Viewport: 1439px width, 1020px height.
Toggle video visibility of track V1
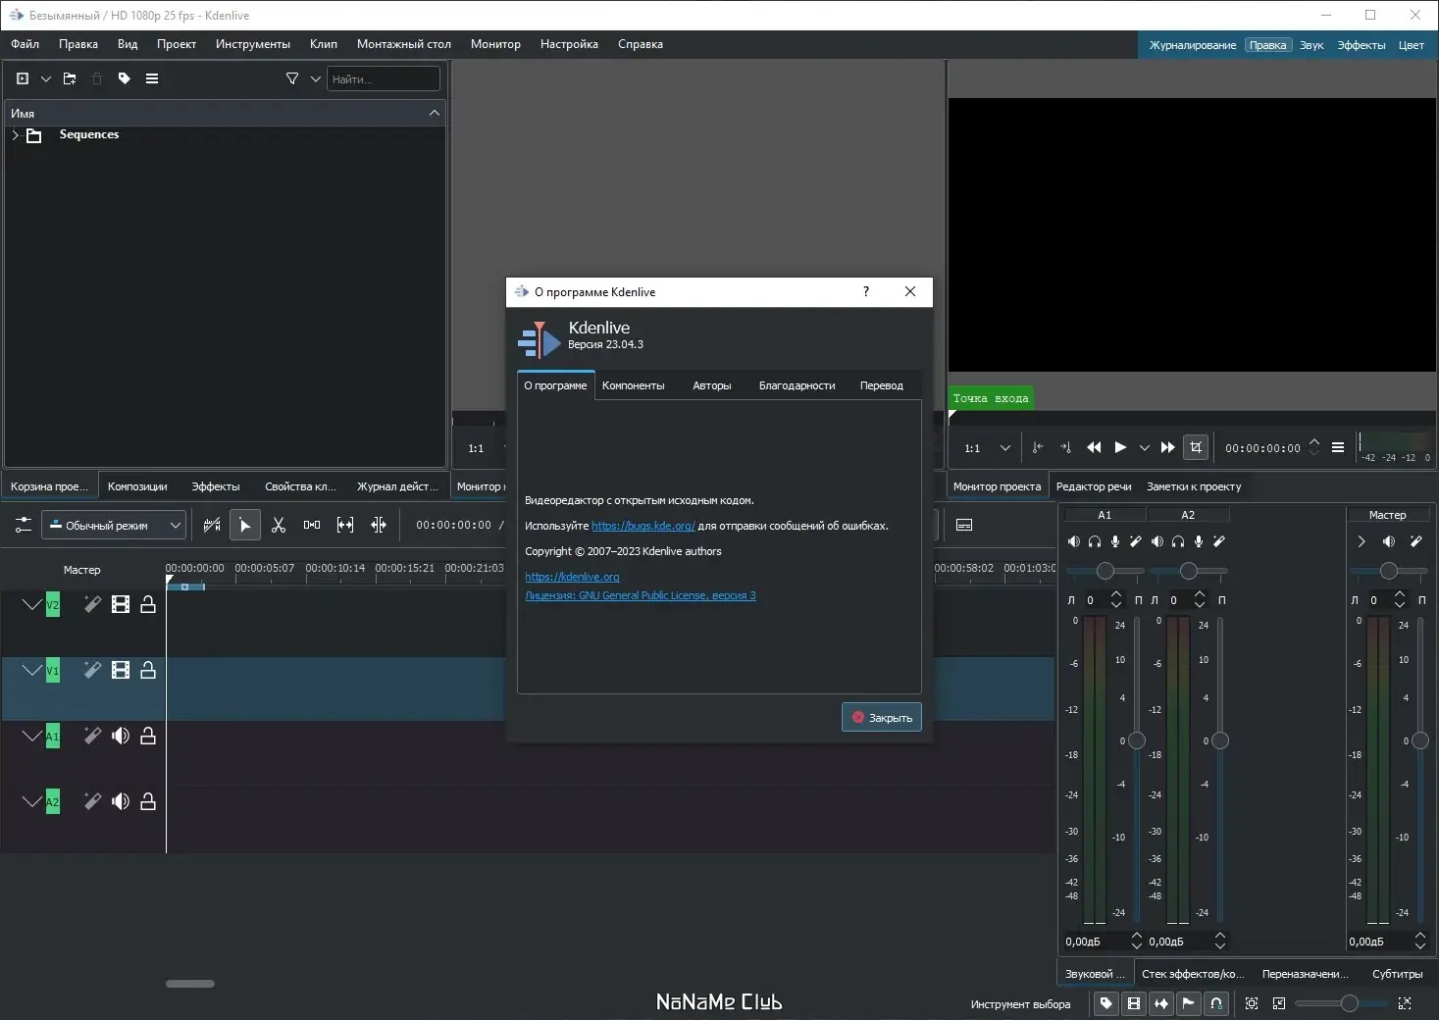pyautogui.click(x=121, y=671)
